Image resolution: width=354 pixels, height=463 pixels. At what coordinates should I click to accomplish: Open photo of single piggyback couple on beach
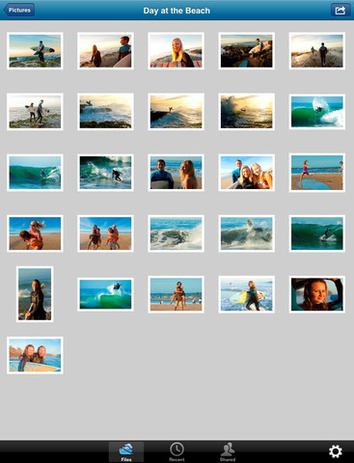pyautogui.click(x=176, y=294)
